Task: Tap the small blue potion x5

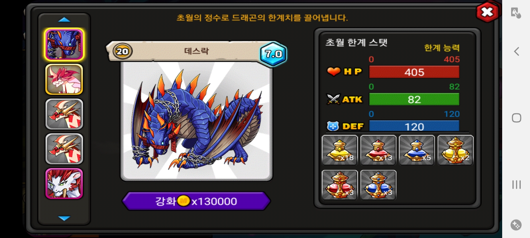Action: pyautogui.click(x=417, y=150)
